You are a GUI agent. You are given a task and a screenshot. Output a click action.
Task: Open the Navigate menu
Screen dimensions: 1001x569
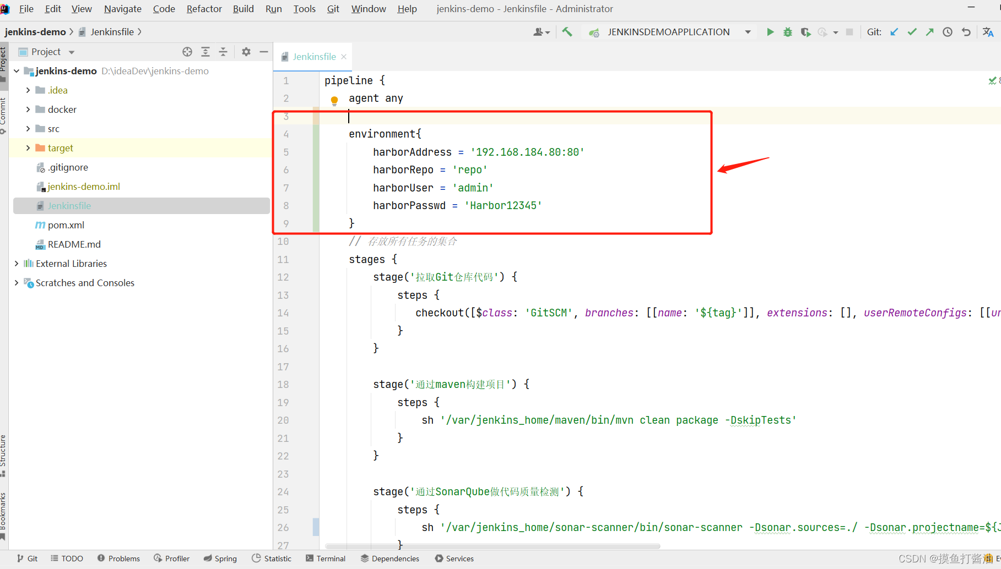[123, 9]
